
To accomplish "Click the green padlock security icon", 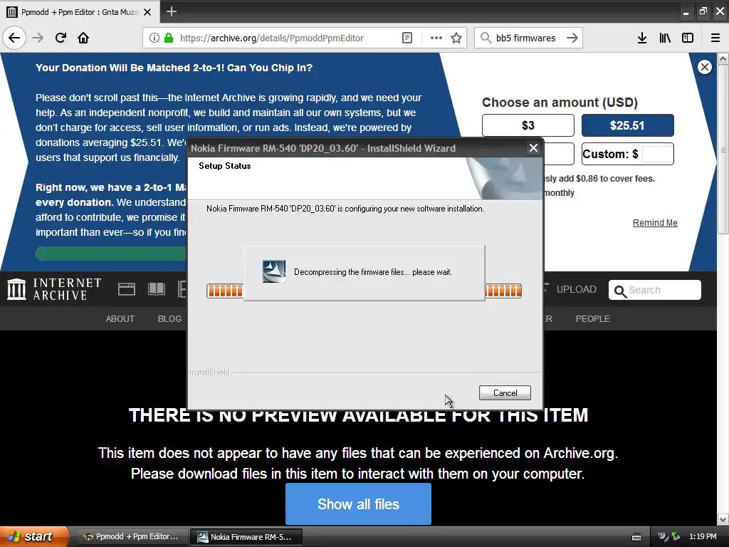I will click(x=169, y=38).
